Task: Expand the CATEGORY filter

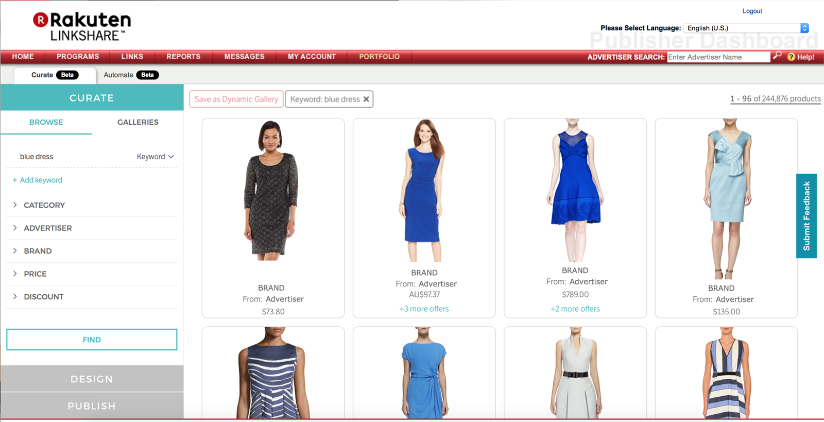Action: pyautogui.click(x=44, y=205)
